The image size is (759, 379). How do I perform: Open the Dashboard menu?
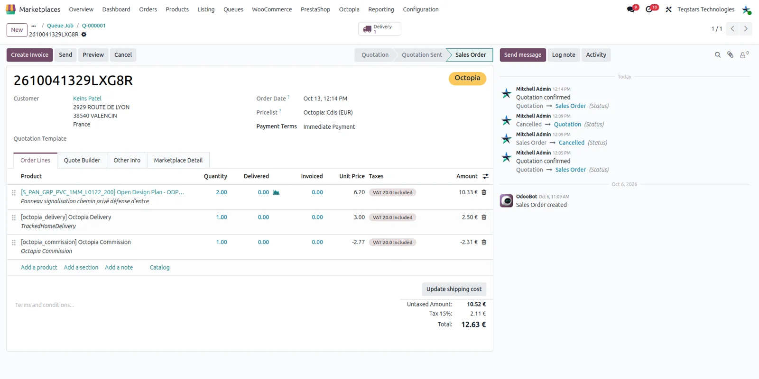coord(116,9)
